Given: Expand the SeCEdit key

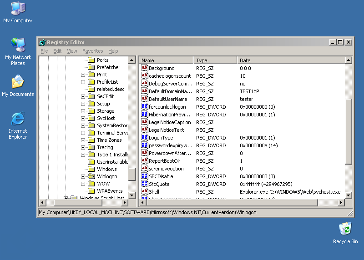Looking at the screenshot, I should point(83,96).
